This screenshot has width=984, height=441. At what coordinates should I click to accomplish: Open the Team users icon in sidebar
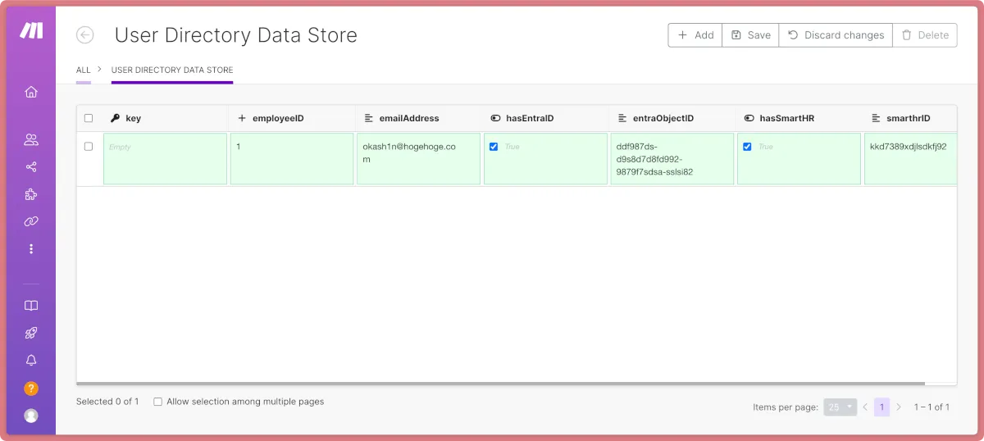[x=31, y=140]
